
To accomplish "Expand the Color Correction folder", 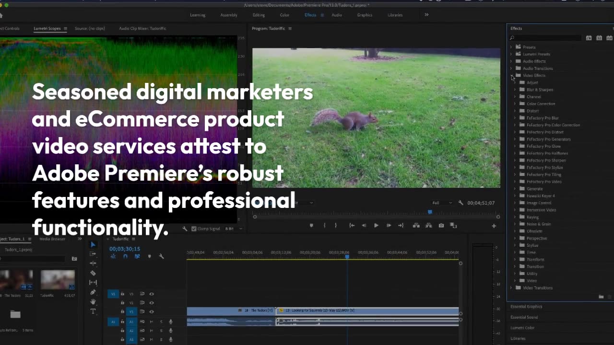I will point(515,103).
